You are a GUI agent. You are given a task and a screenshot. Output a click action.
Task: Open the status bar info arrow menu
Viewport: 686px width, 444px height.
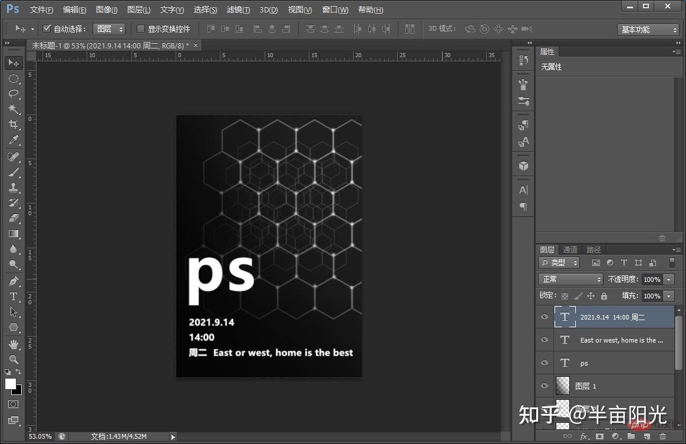[x=173, y=436]
